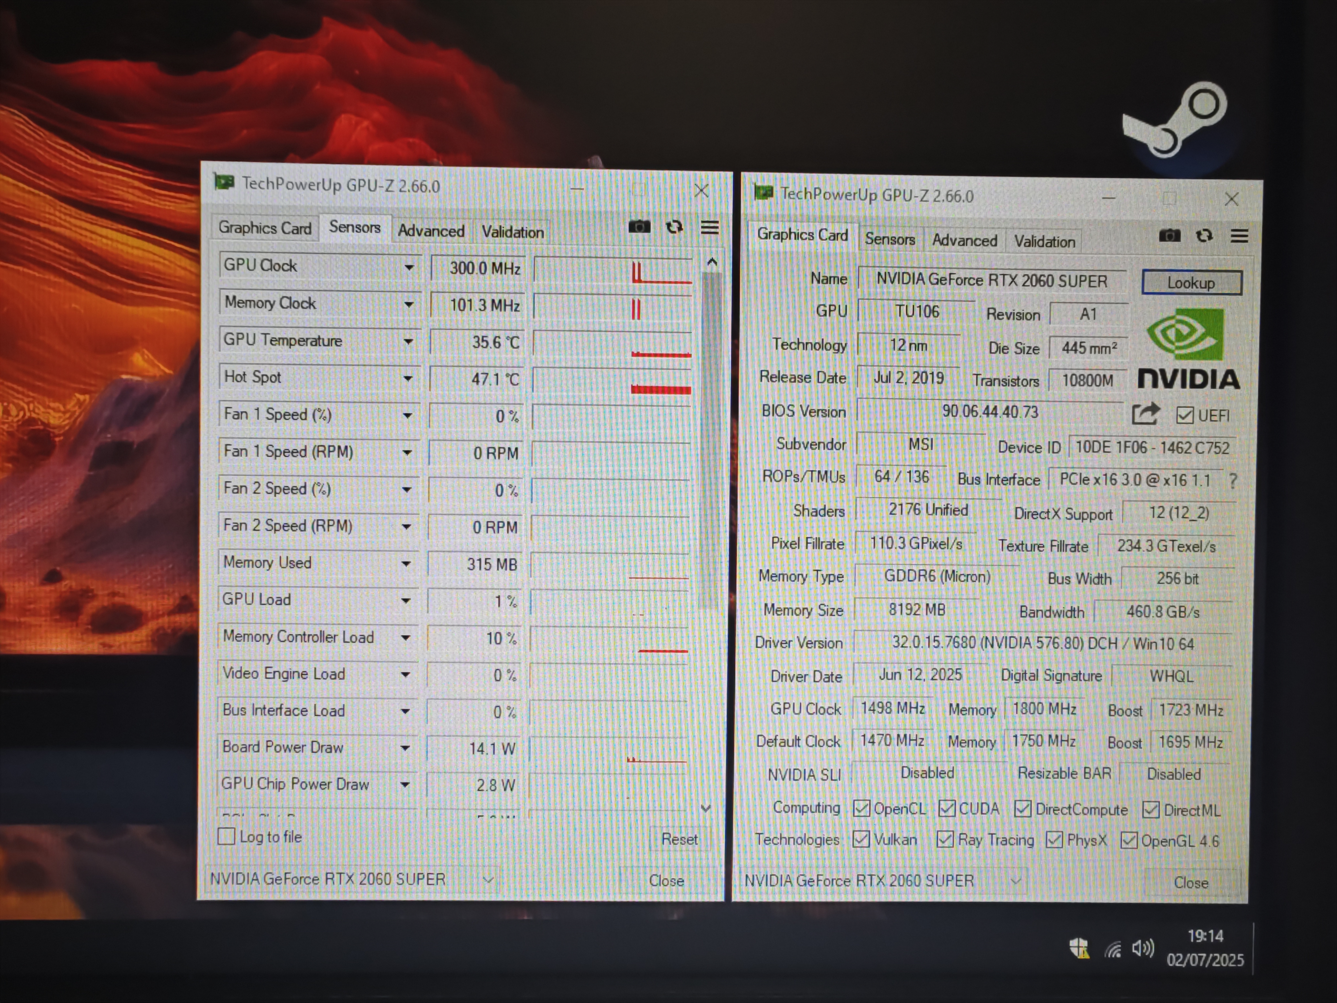Open Advanced tab in right window
The height and width of the screenshot is (1003, 1337).
(x=965, y=241)
